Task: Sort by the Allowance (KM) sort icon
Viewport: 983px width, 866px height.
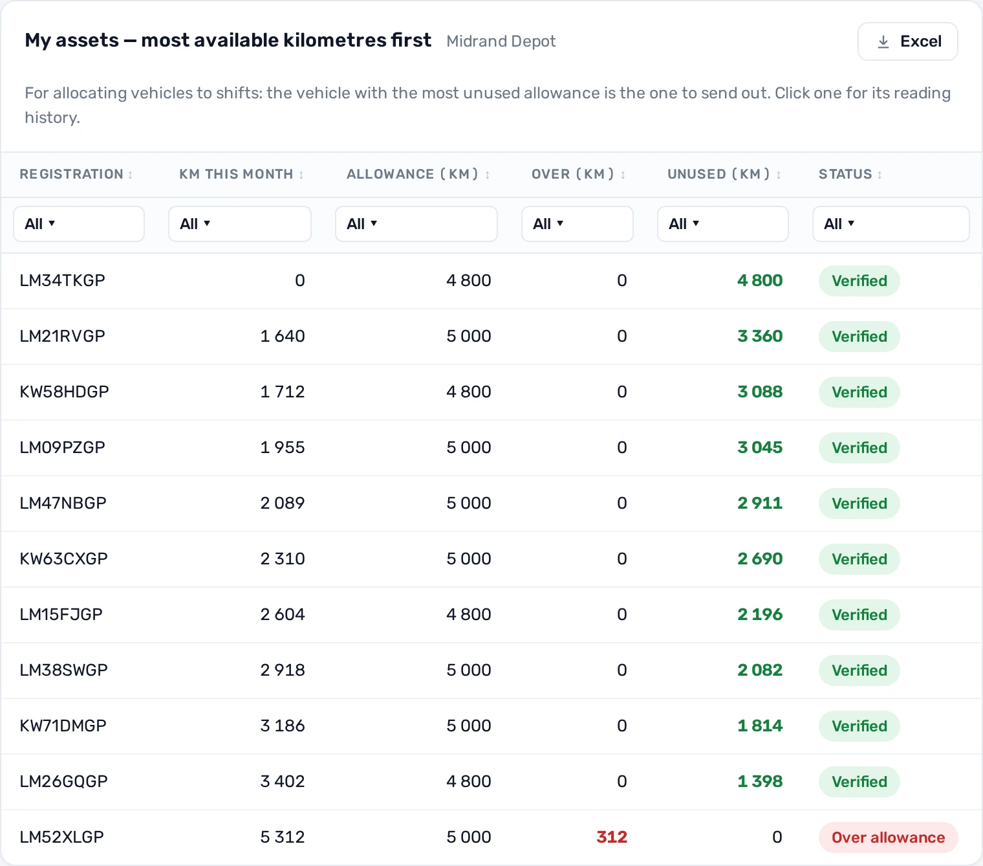Action: 488,175
